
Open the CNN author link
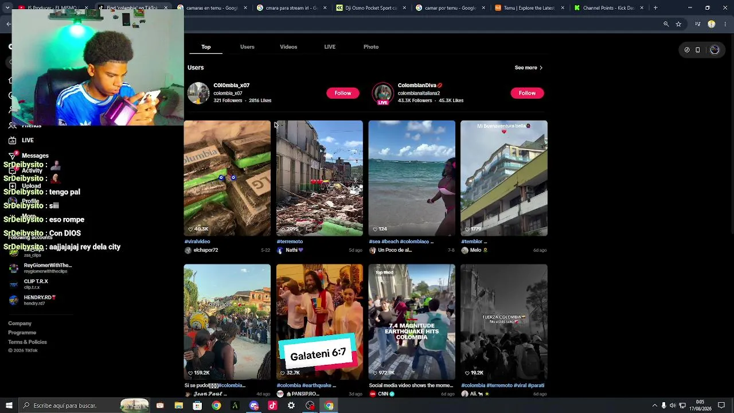click(x=382, y=394)
